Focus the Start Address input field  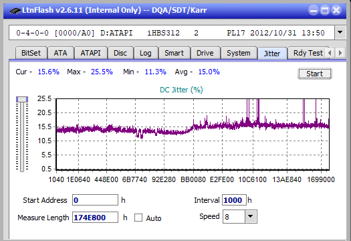tap(95, 200)
